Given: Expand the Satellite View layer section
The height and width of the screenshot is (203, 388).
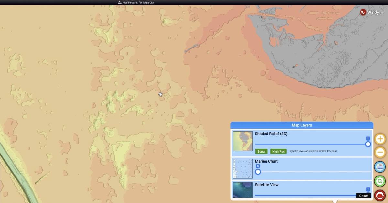Looking at the screenshot, I should (266, 185).
